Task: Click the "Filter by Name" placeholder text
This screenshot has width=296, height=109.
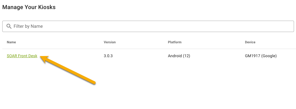Action: coord(28,26)
